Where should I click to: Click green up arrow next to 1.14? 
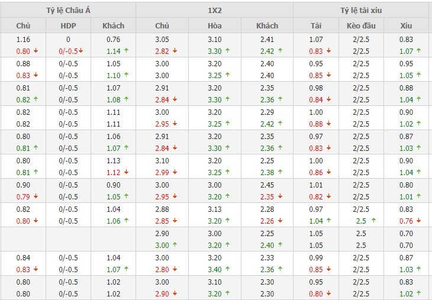point(126,51)
